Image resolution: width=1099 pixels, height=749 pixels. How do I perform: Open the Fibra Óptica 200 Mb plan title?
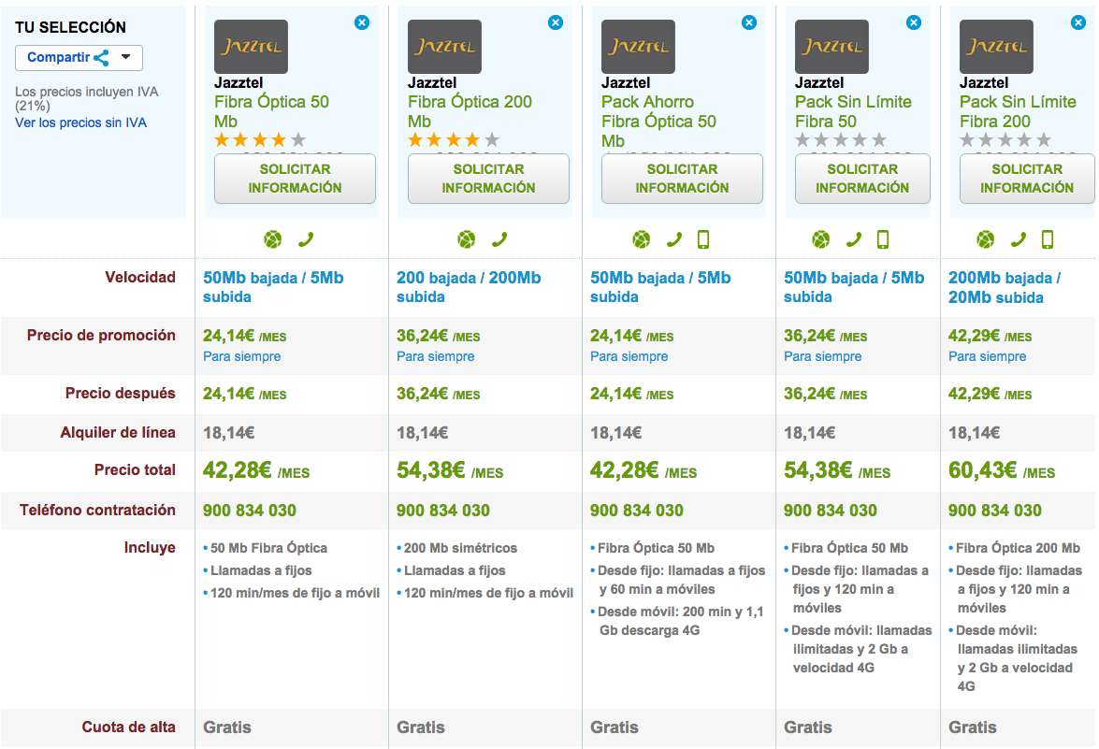tap(470, 111)
